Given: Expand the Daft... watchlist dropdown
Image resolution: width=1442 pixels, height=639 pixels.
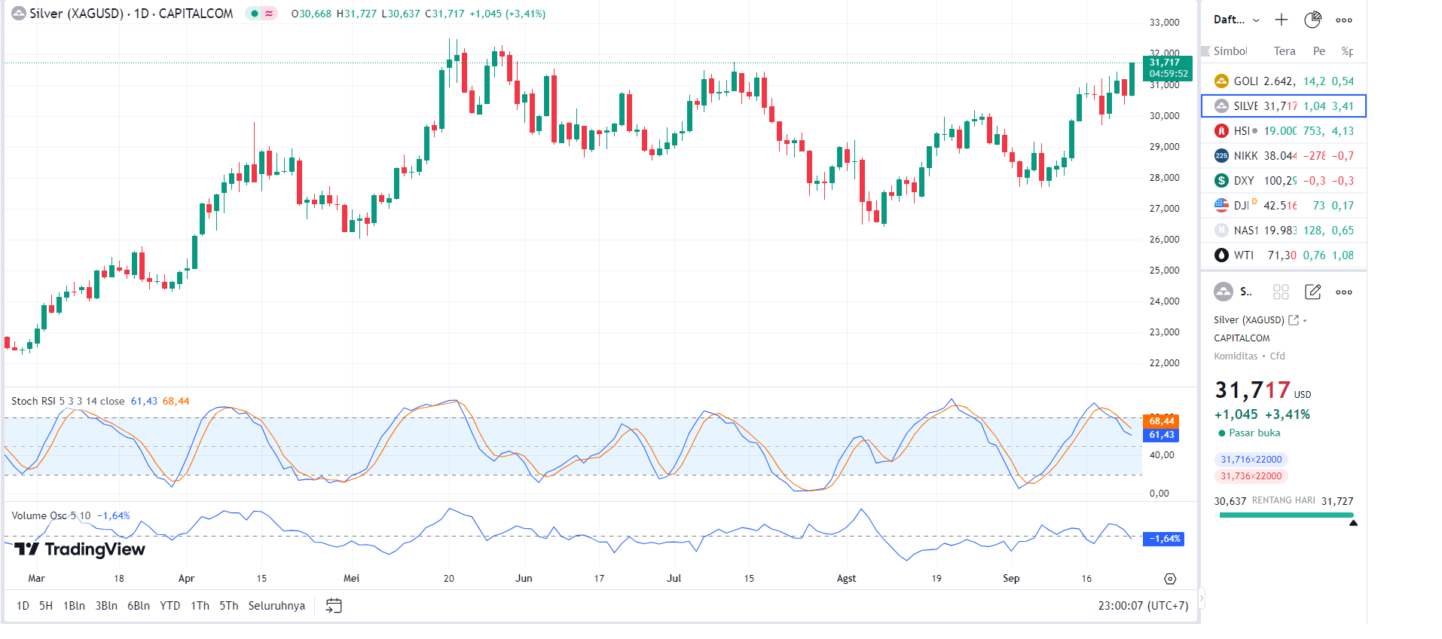Looking at the screenshot, I should pos(1236,20).
